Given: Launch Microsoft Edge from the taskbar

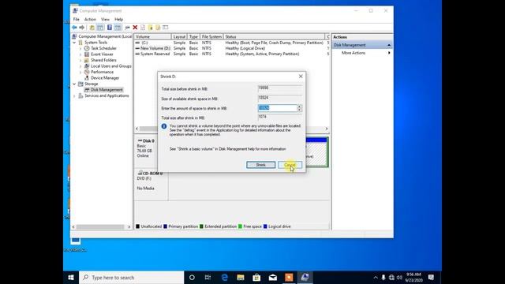Looking at the screenshot, I should coord(224,277).
